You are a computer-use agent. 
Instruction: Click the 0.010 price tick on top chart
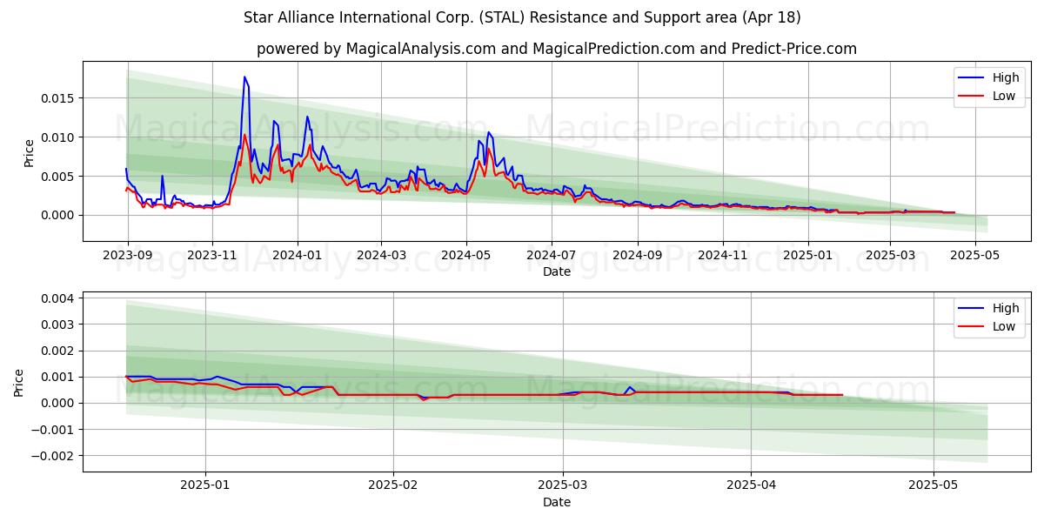coord(59,137)
